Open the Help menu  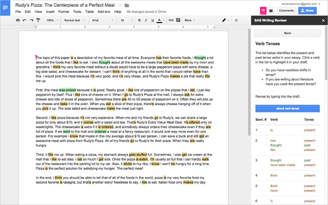click(x=118, y=12)
